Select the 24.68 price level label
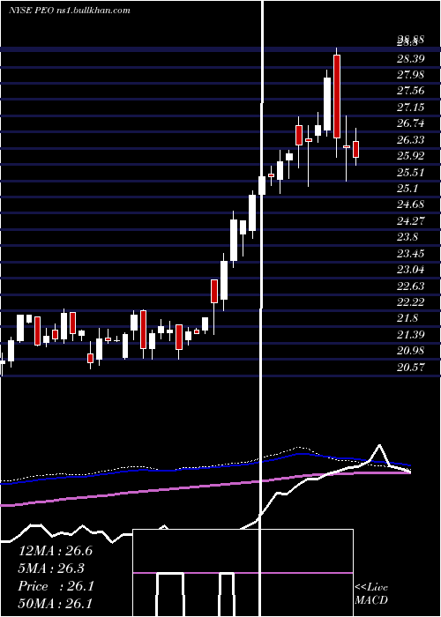The height and width of the screenshot is (617, 441). 411,204
